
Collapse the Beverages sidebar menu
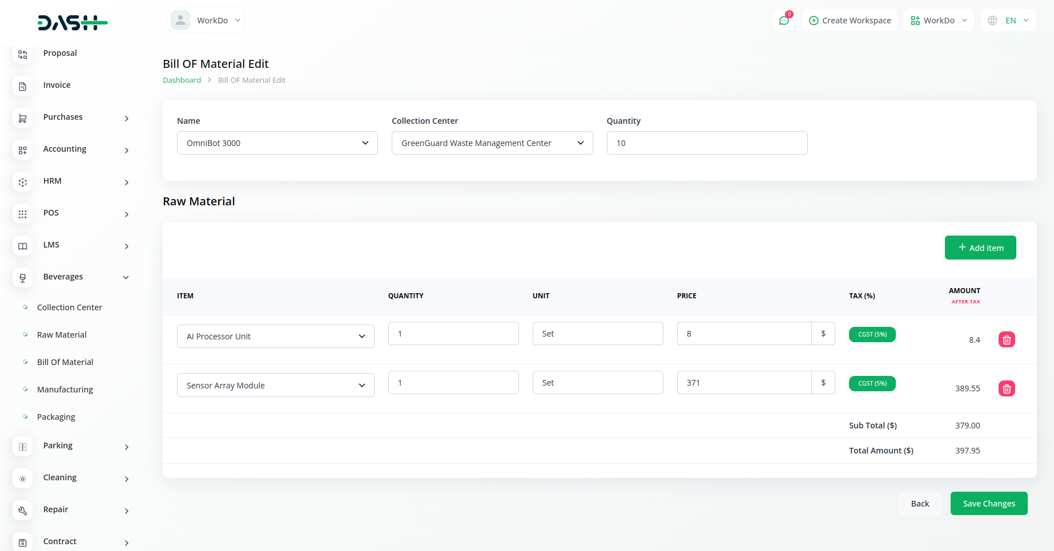[x=126, y=277]
